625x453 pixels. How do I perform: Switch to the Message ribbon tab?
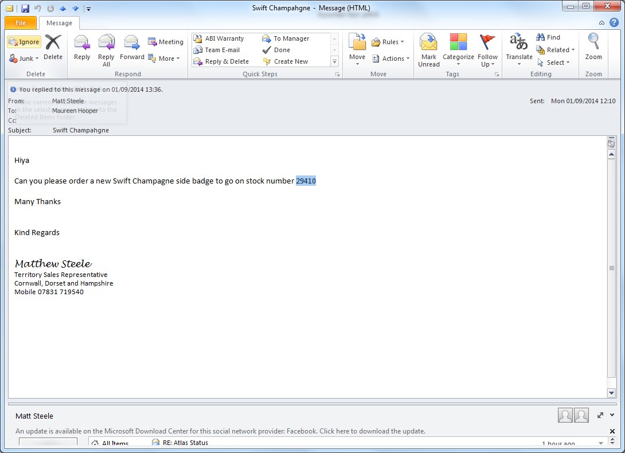click(x=59, y=23)
